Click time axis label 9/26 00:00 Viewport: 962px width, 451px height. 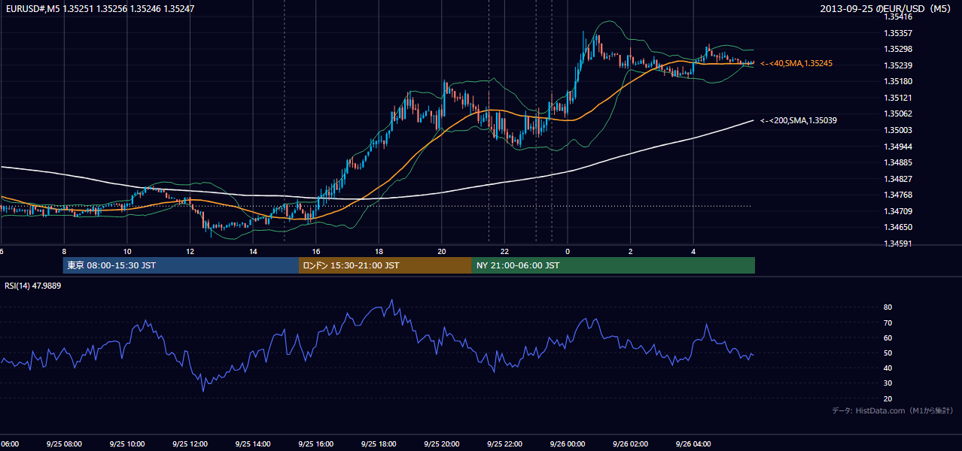(x=568, y=444)
